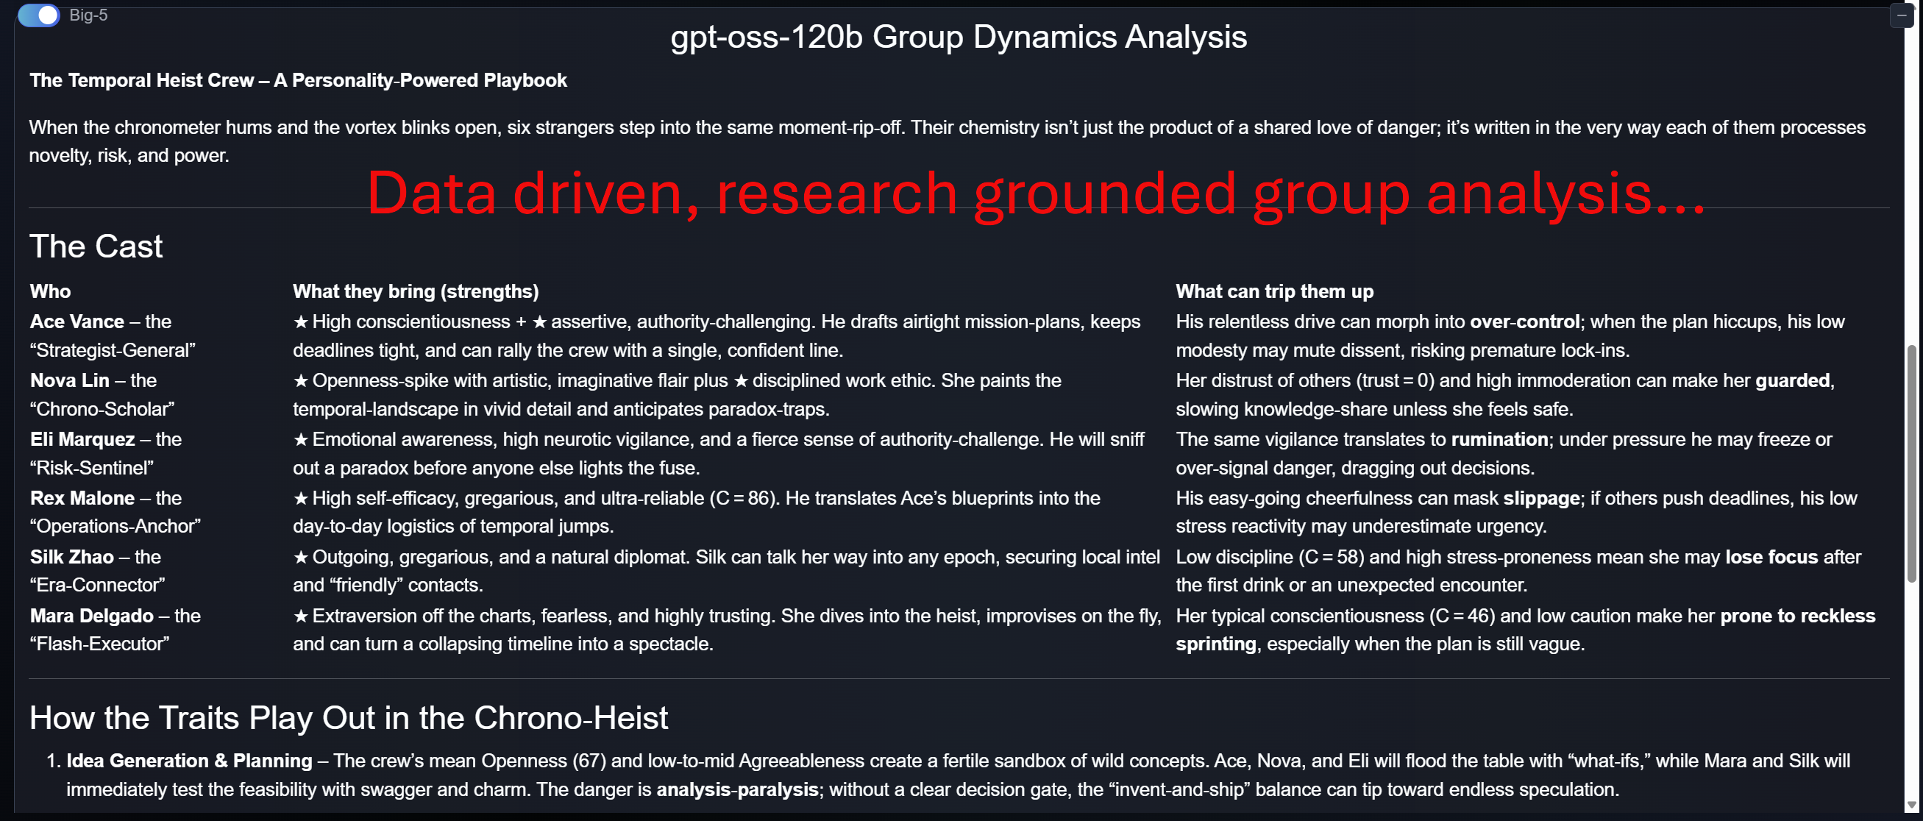Click 'The Cast' section heading

pos(96,246)
